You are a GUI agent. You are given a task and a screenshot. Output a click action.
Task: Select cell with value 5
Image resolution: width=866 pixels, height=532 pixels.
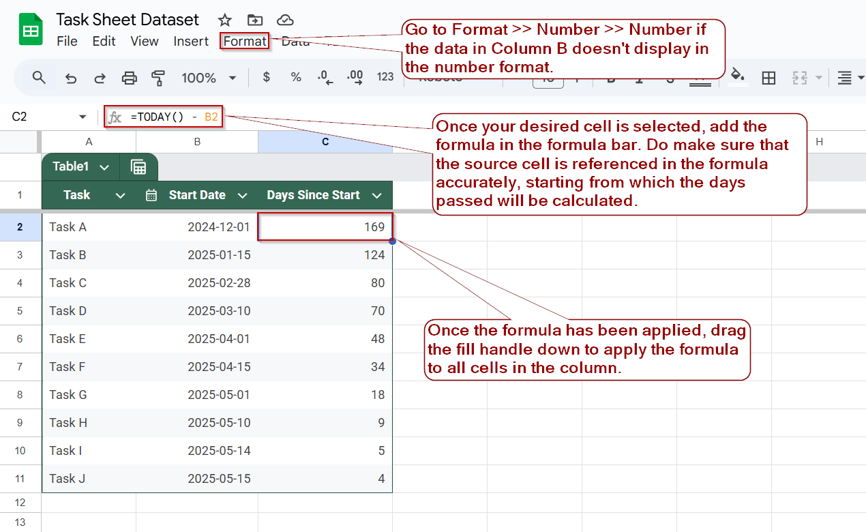[x=325, y=451]
